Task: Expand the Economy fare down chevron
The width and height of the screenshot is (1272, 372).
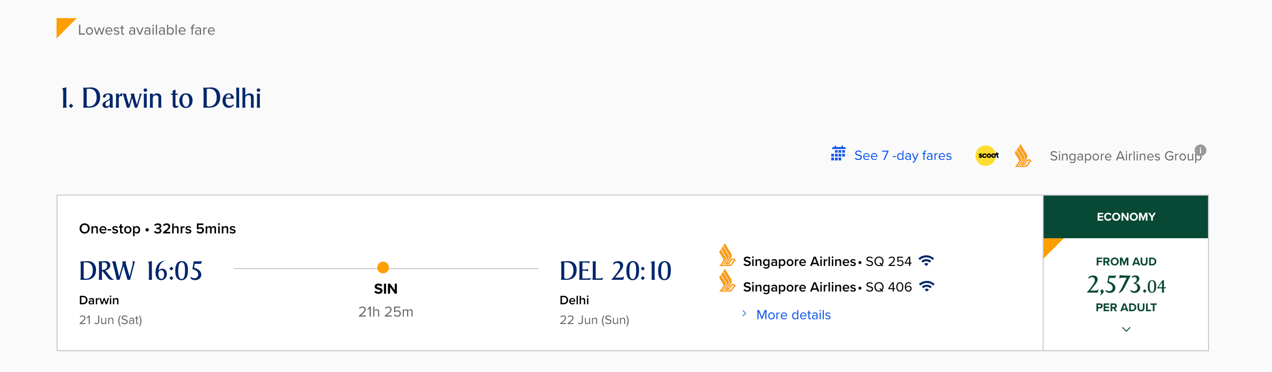Action: (1126, 329)
